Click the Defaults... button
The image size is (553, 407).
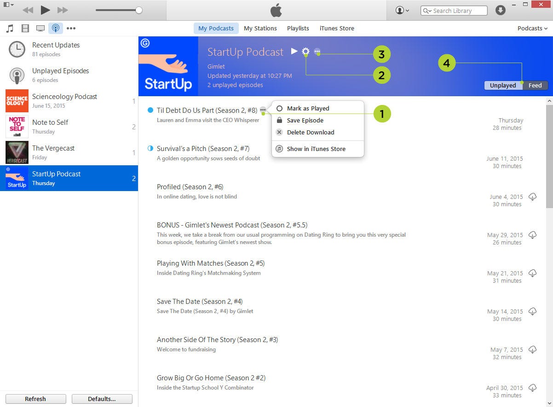coord(102,399)
